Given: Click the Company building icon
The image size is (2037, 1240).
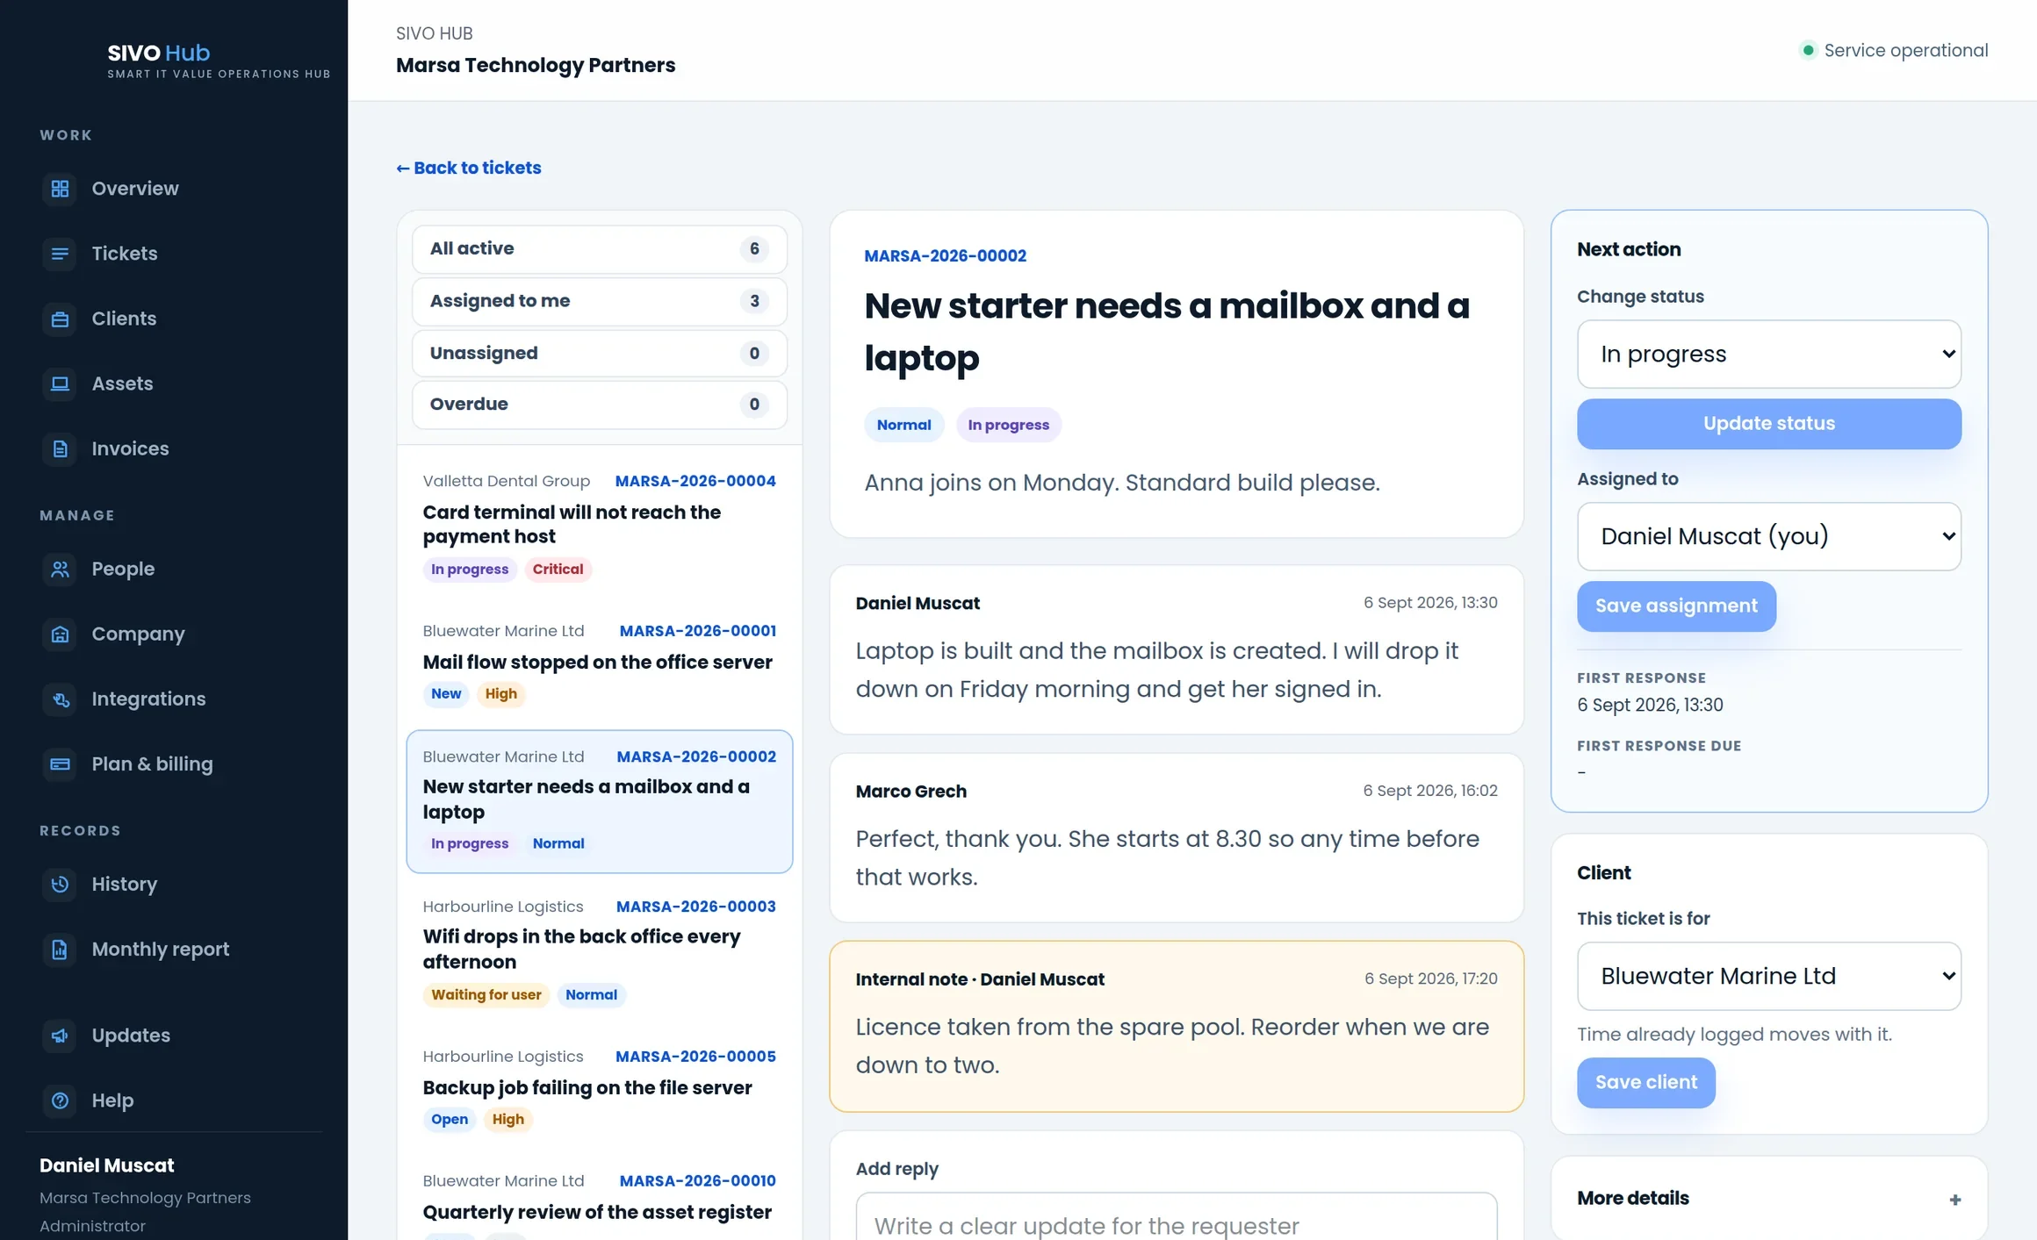Looking at the screenshot, I should [60, 634].
